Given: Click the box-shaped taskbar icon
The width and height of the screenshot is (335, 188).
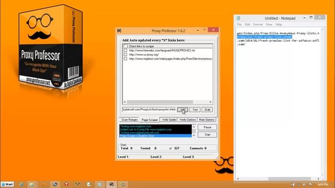Looking at the screenshot, I should pos(77,184).
